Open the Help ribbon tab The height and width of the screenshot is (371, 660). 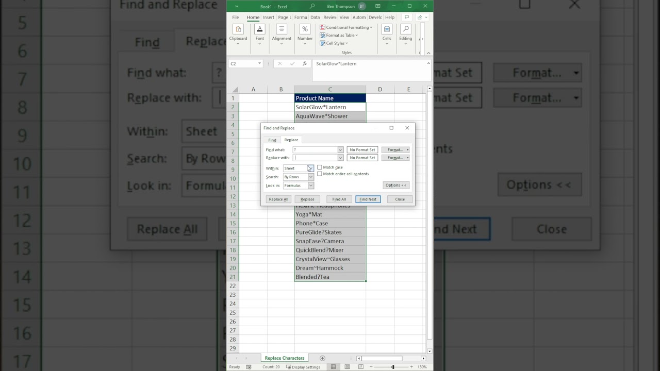(x=390, y=18)
